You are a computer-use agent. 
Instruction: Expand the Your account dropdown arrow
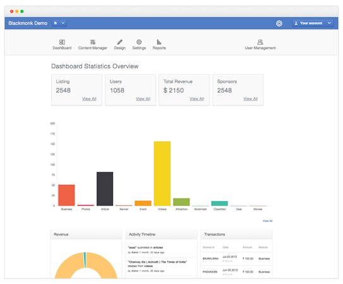pyautogui.click(x=330, y=23)
